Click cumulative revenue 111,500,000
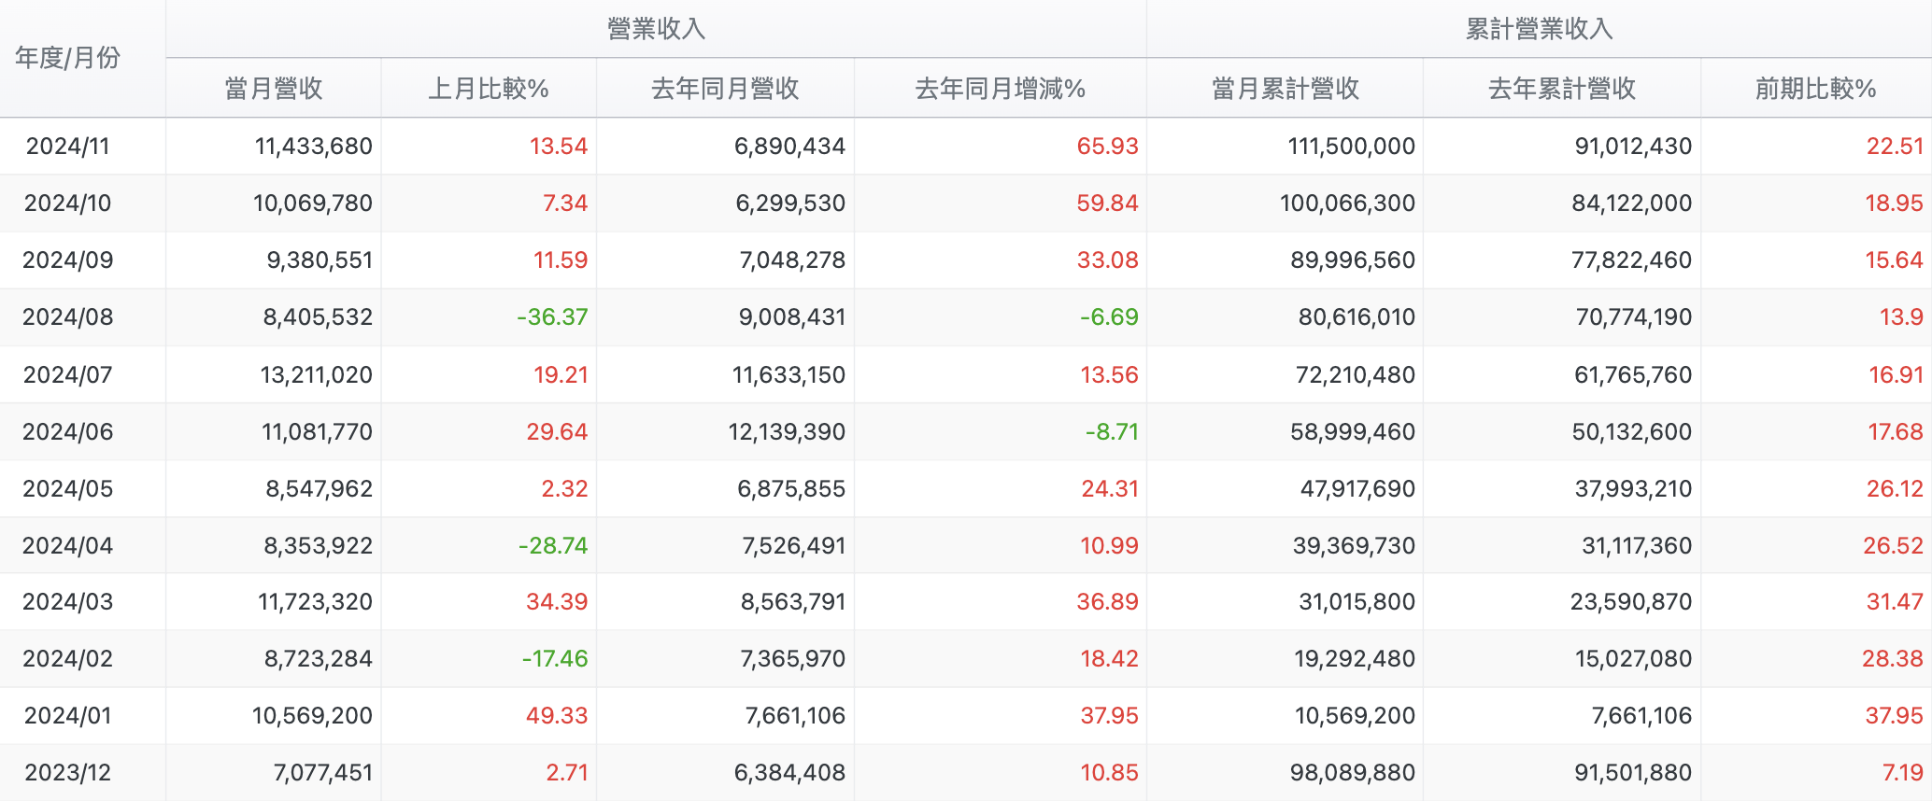The height and width of the screenshot is (801, 1932). tap(1352, 147)
